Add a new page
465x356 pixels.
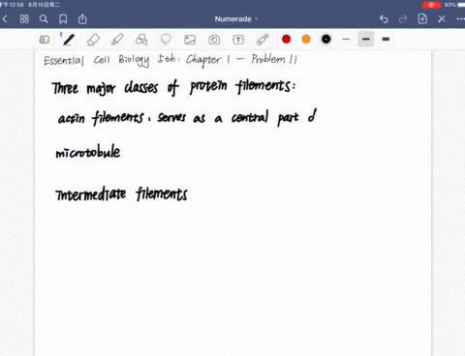coord(422,19)
